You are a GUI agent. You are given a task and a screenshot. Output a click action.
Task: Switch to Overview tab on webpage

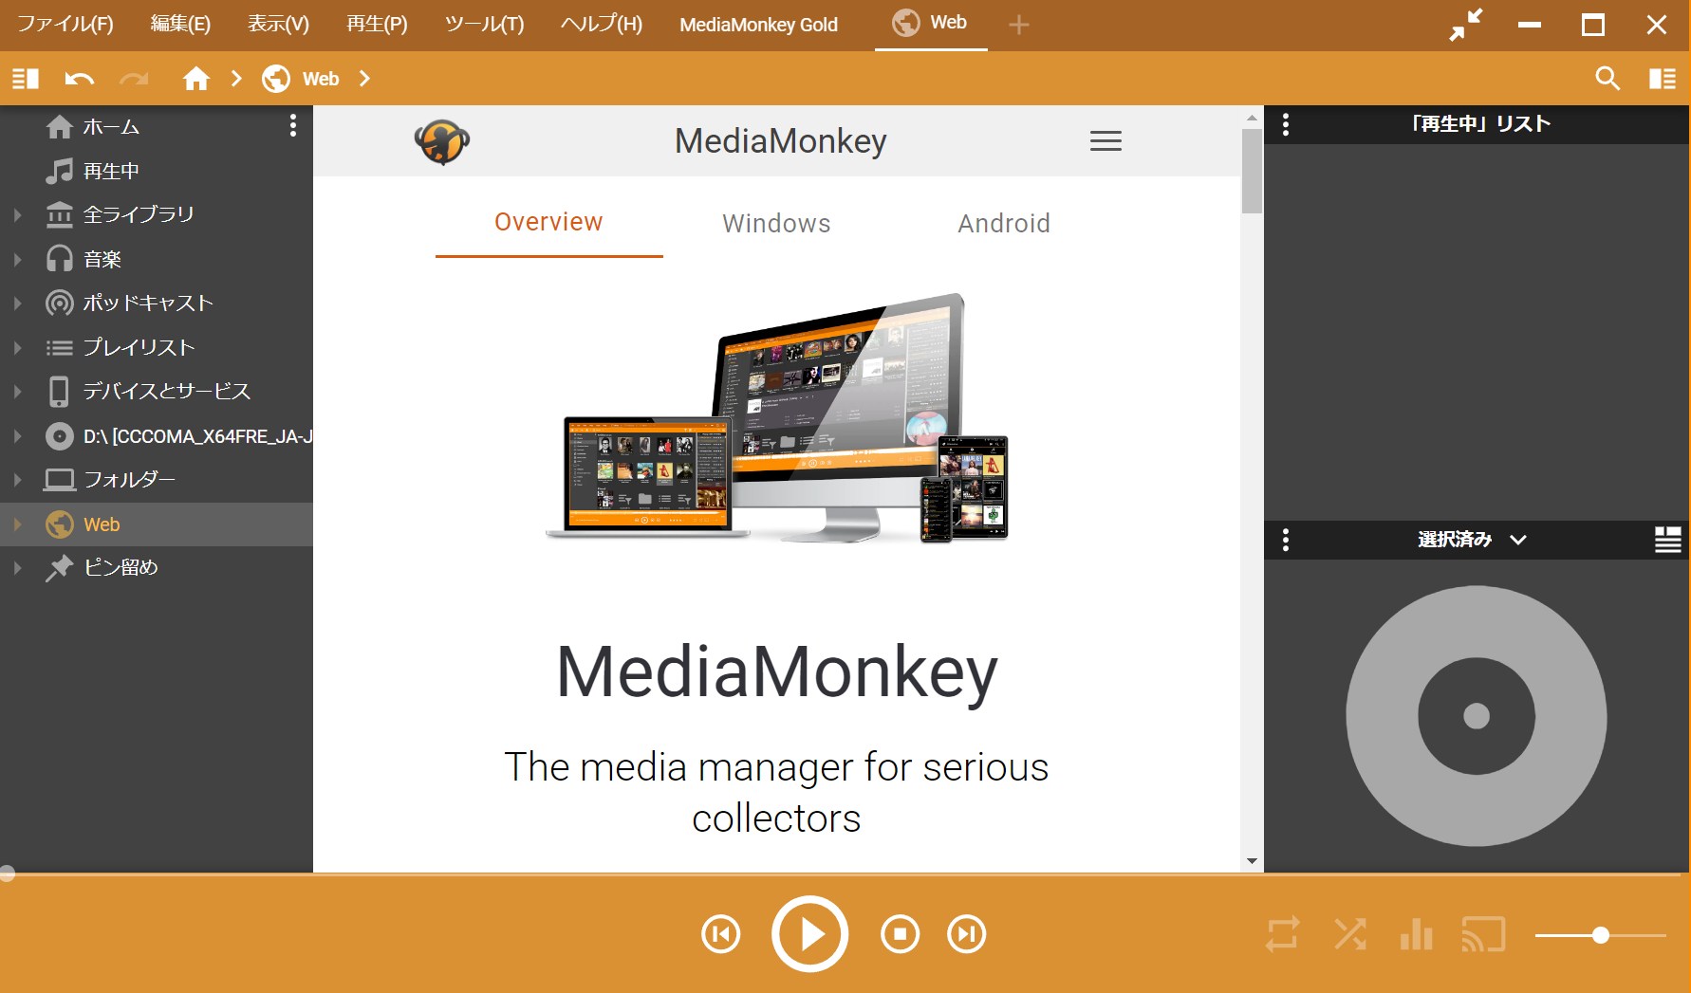pyautogui.click(x=548, y=222)
